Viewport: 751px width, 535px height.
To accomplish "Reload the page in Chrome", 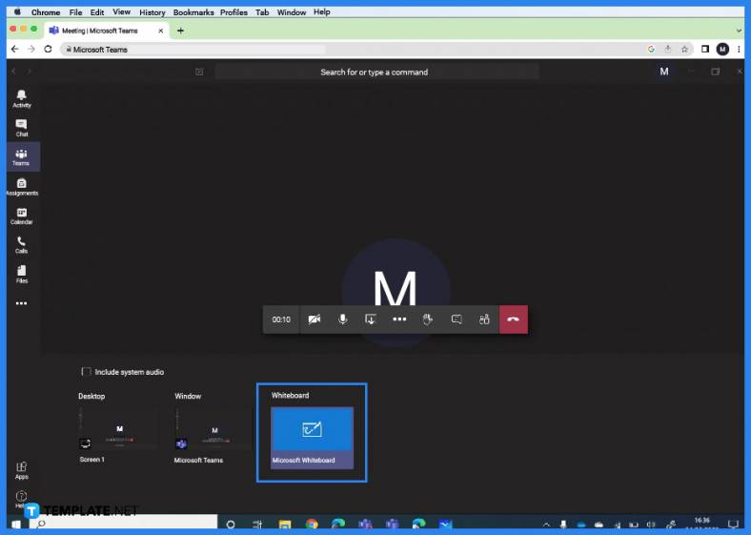I will pos(48,49).
